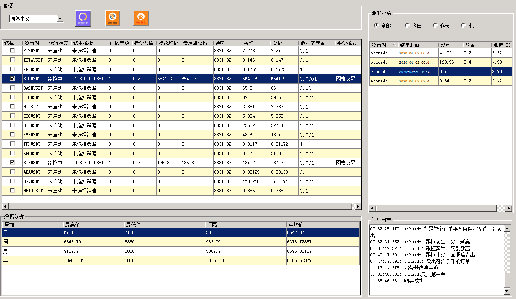Screen dimensions: 516x299
Task: Open the 当前持仓 orange icon button
Action: pos(141,19)
